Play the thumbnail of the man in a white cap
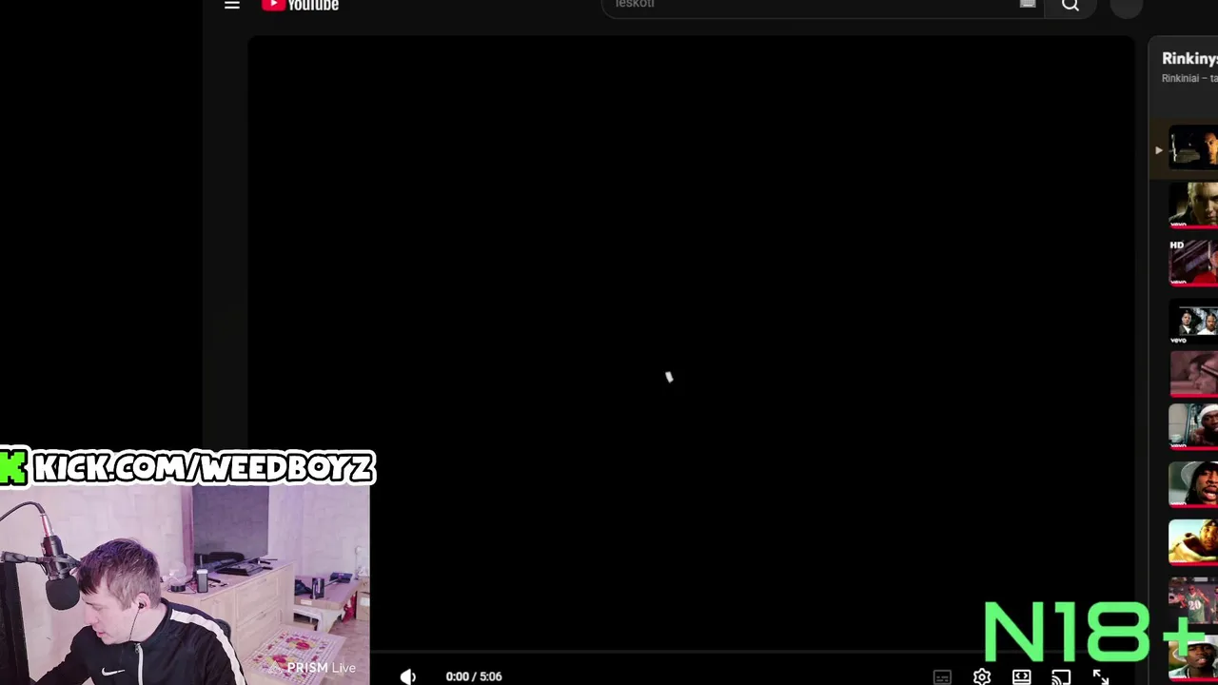 1193,426
